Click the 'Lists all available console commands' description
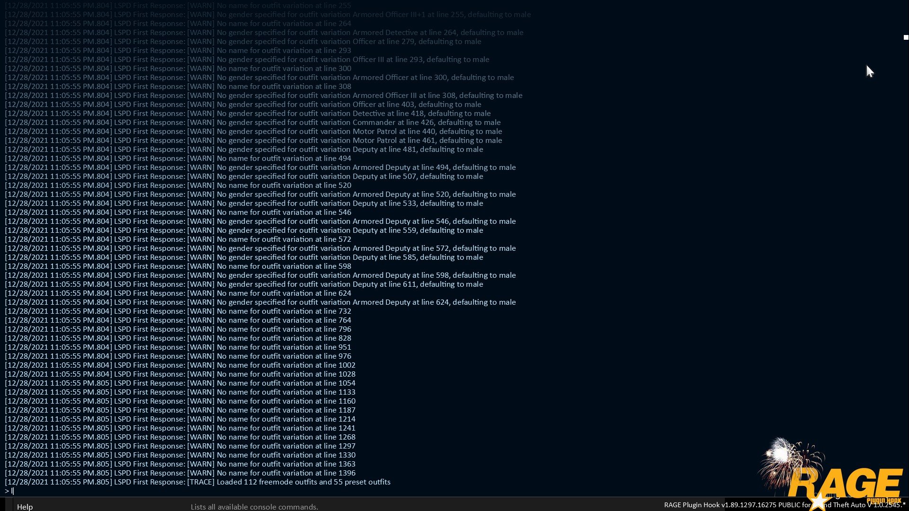The width and height of the screenshot is (909, 511). tap(254, 507)
